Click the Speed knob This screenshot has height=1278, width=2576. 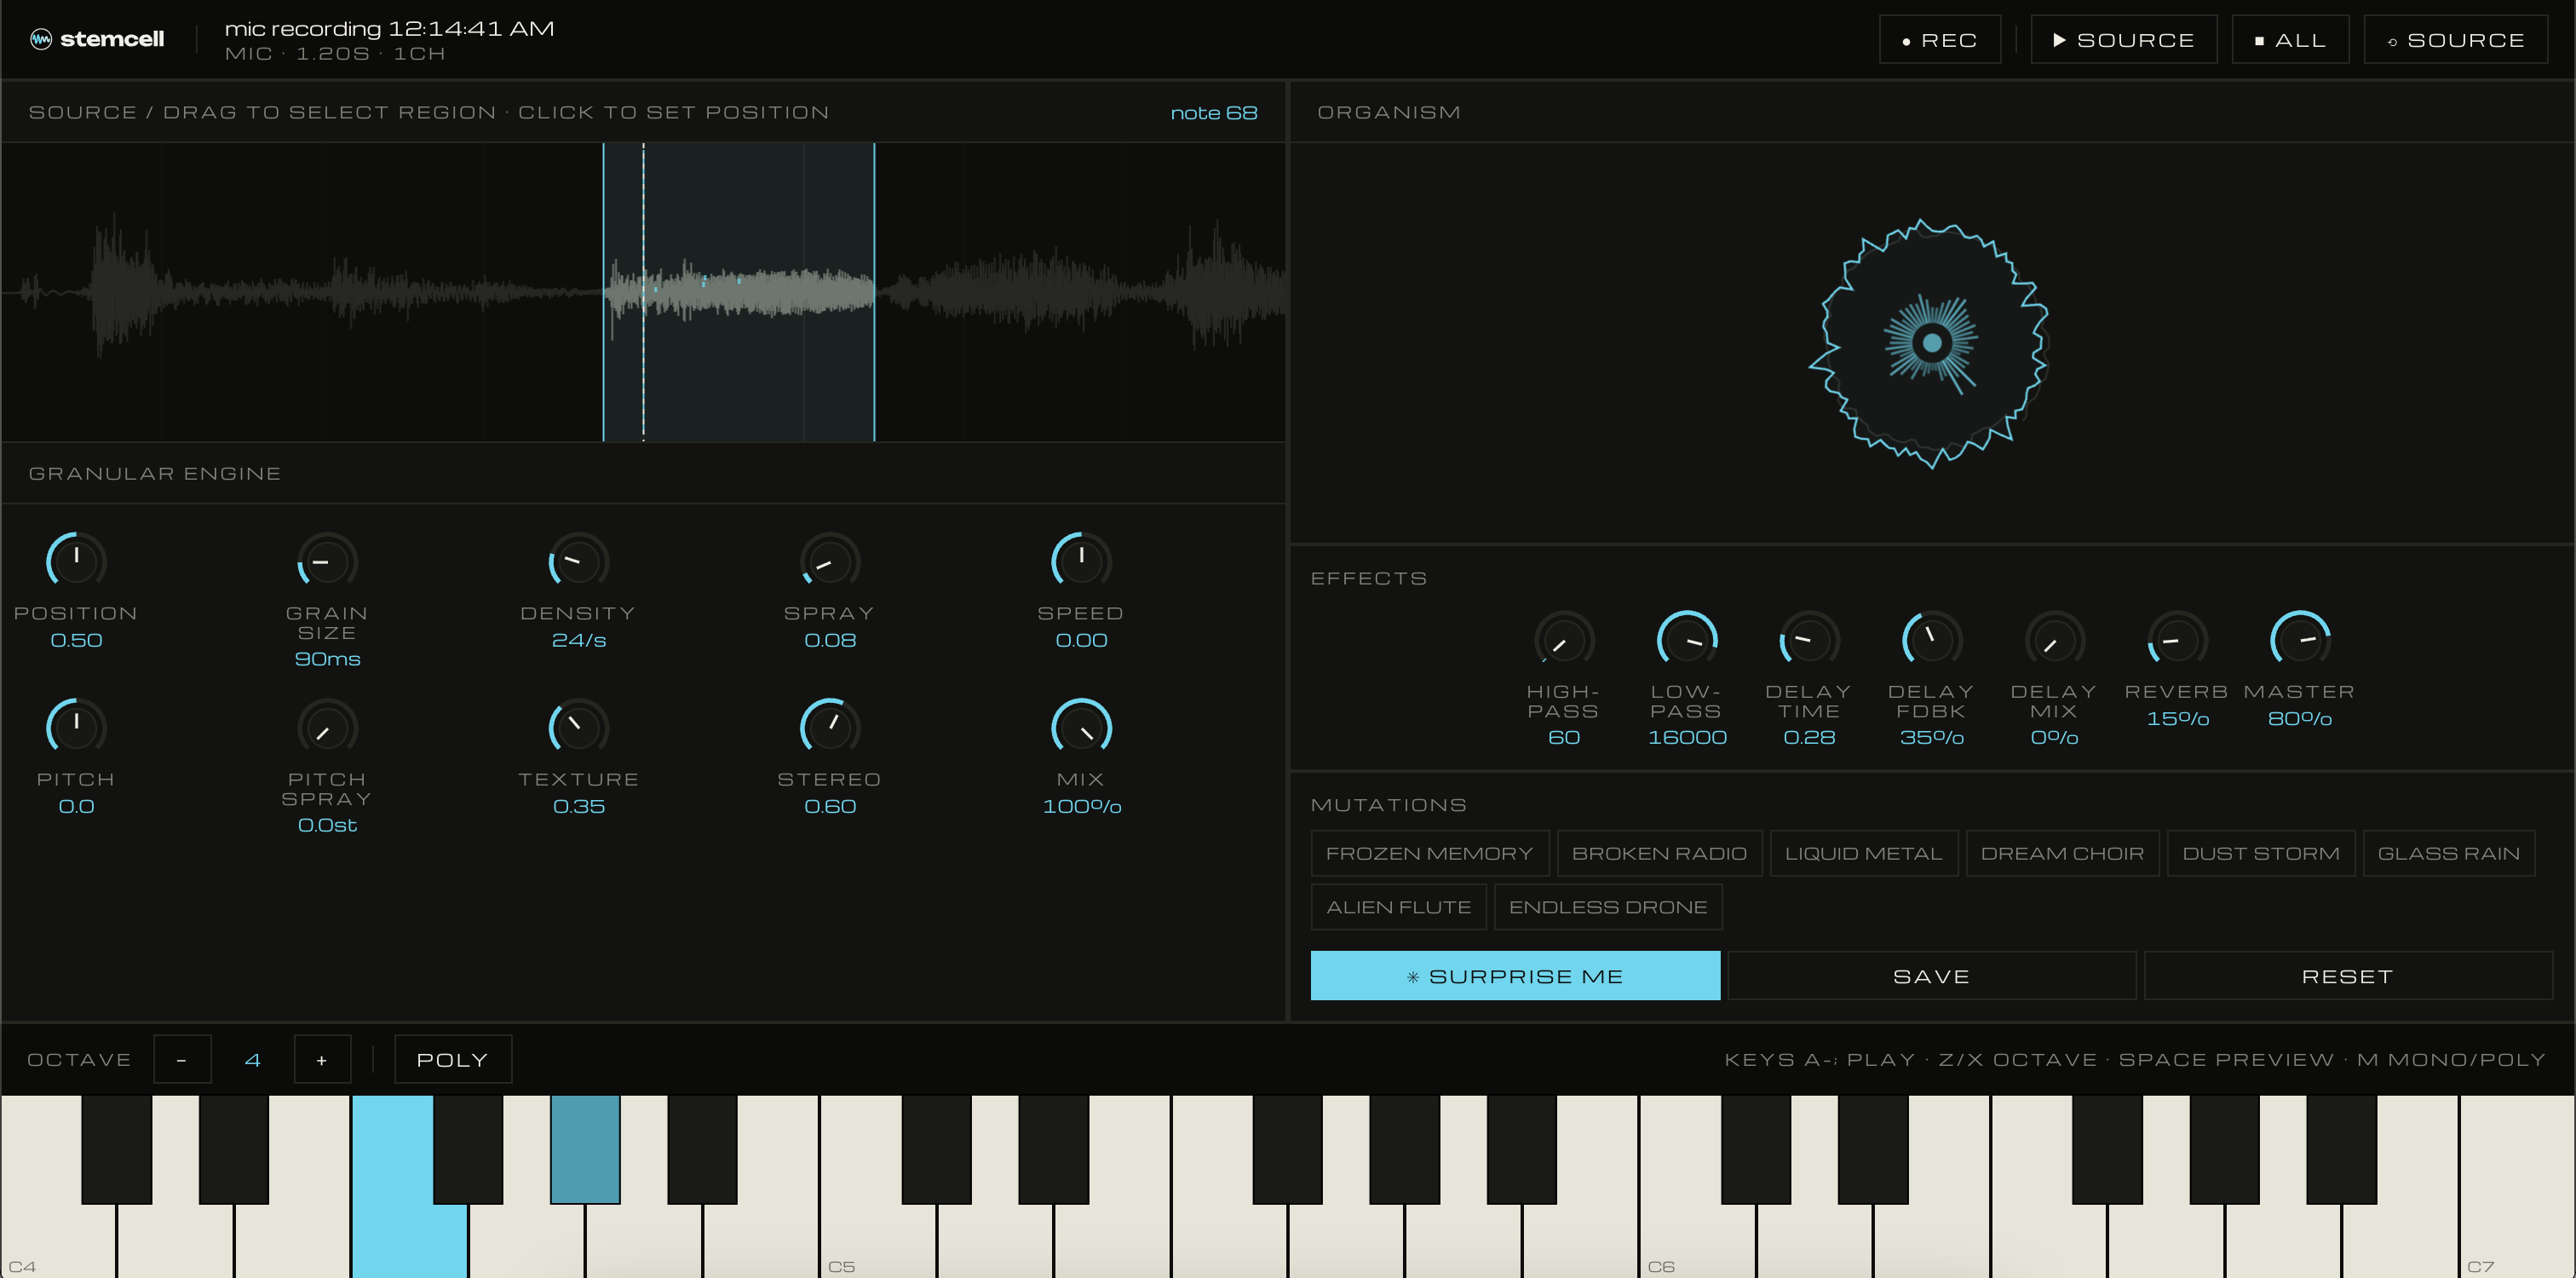[x=1081, y=560]
